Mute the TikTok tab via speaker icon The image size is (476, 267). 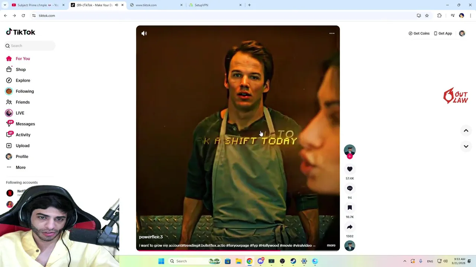116,5
